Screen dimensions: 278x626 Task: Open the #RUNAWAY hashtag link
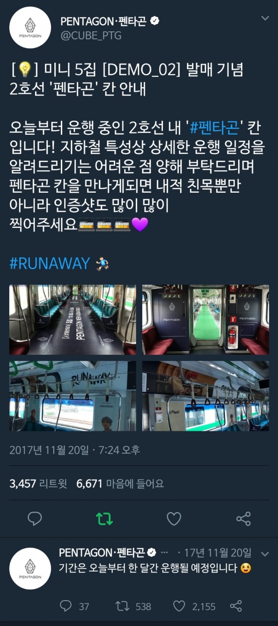coord(49,263)
